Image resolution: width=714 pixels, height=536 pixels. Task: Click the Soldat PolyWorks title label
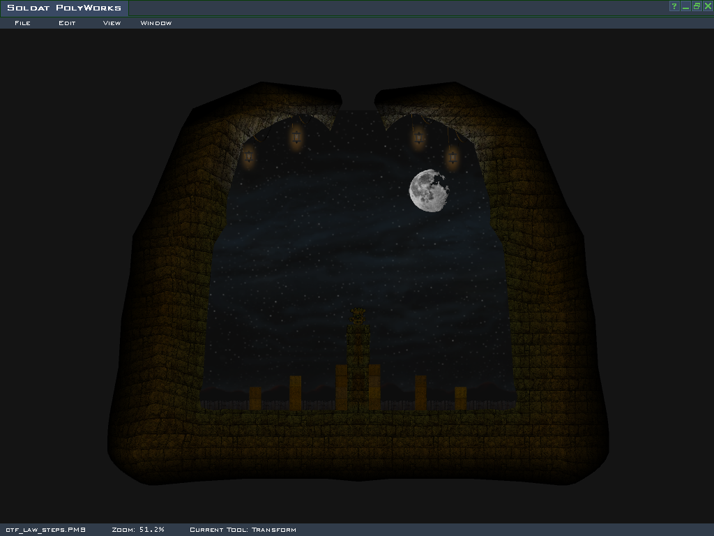click(x=64, y=8)
